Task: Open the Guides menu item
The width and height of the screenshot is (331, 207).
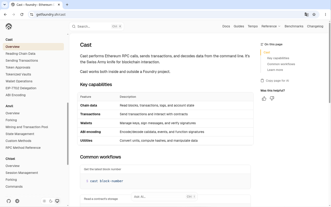Action: (x=239, y=26)
